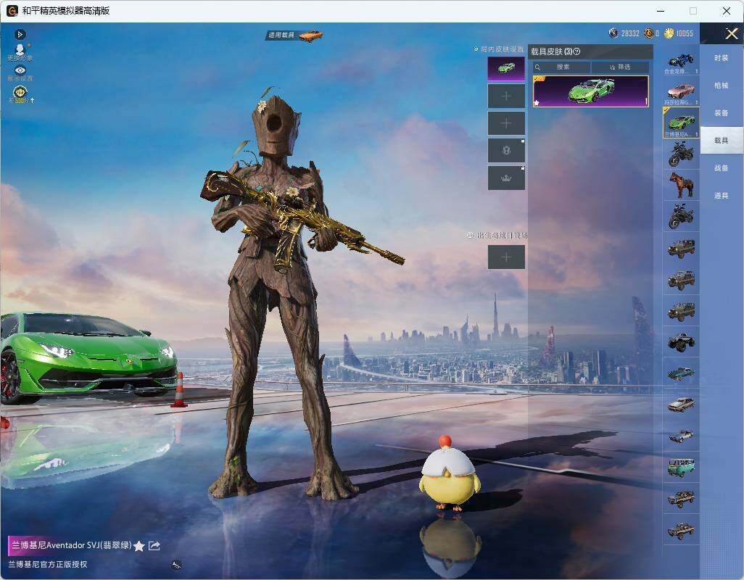744x580 pixels.
Task: Open the 道具 tab
Action: point(722,196)
